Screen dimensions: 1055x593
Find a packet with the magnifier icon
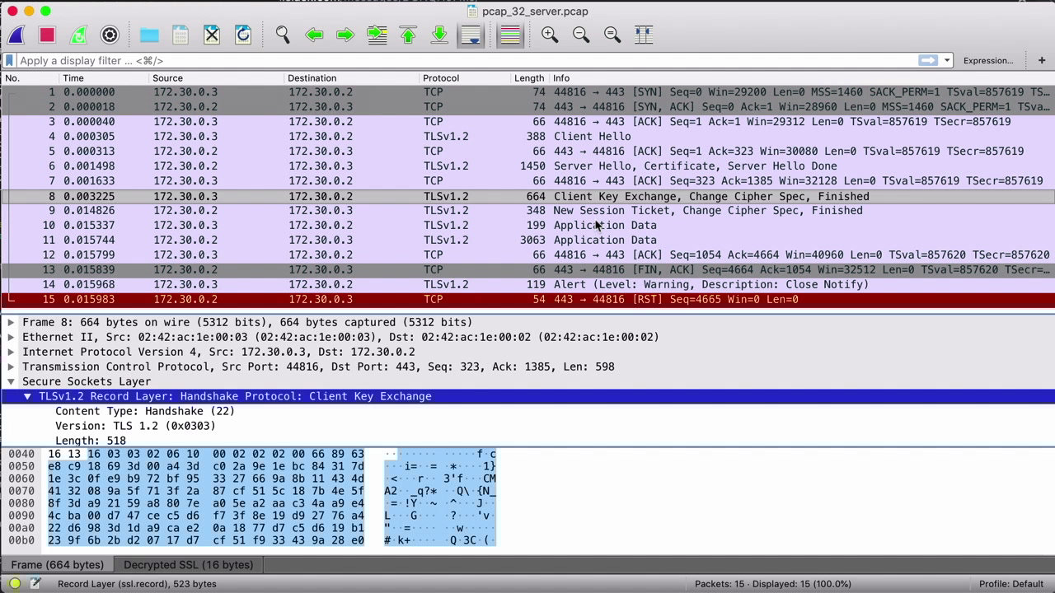tap(283, 35)
